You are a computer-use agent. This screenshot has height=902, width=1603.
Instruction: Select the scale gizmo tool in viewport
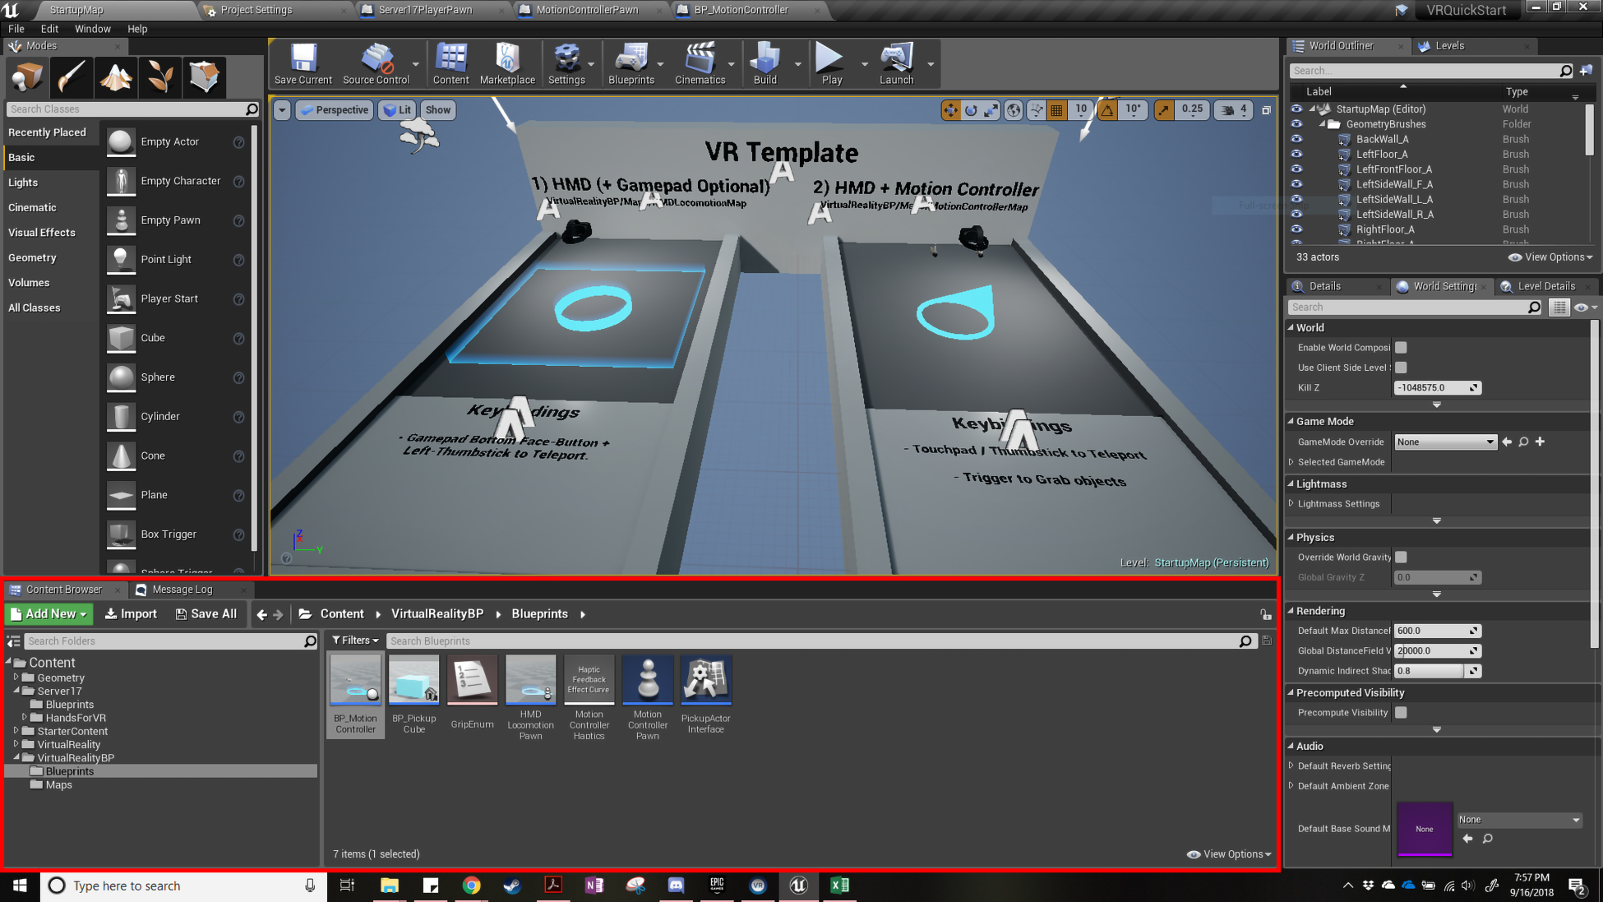pyautogui.click(x=991, y=109)
